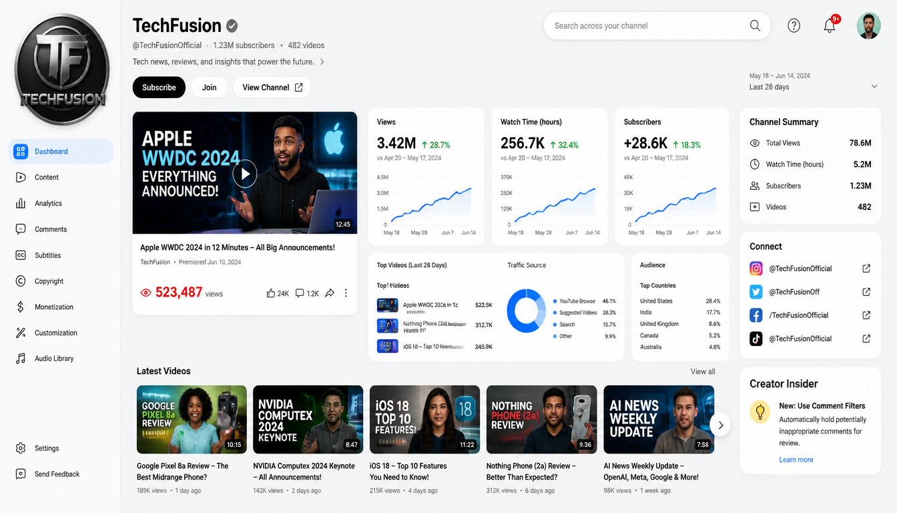Play the Apple WWDC 2024 featured video
897x513 pixels.
245,174
